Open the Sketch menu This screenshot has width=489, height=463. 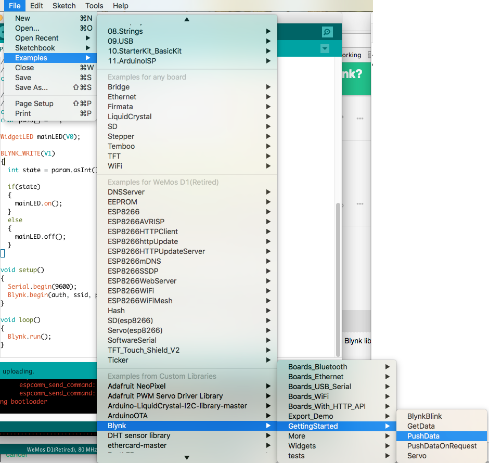click(64, 6)
